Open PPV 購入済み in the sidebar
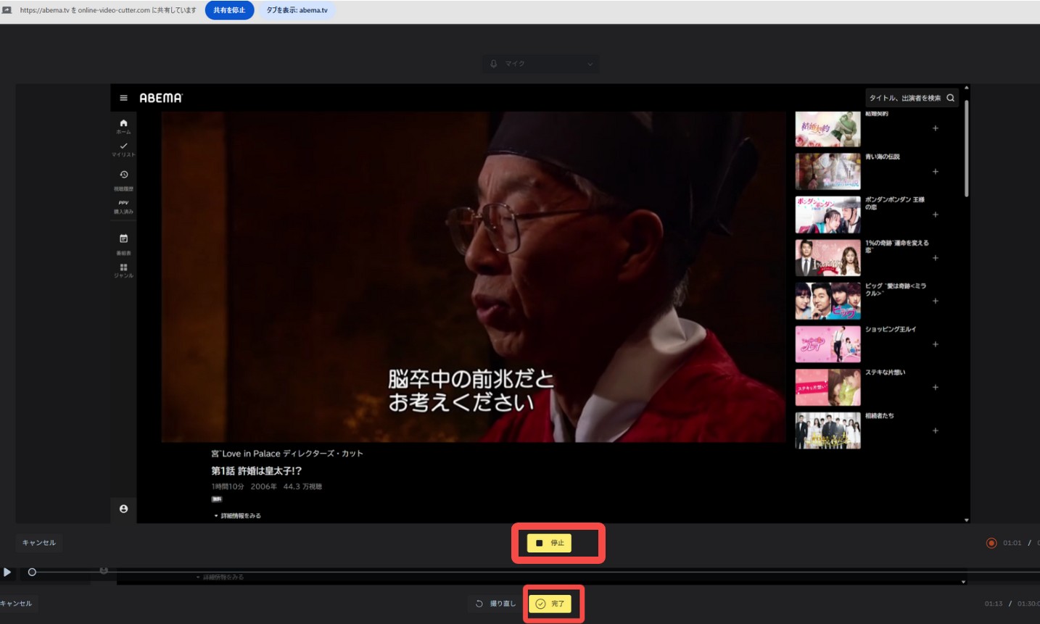Viewport: 1040px width, 624px height. [123, 207]
